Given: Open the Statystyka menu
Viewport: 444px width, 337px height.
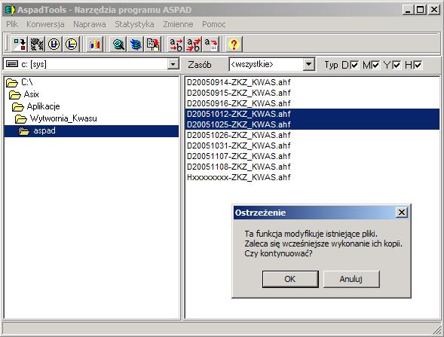Looking at the screenshot, I should 134,24.
